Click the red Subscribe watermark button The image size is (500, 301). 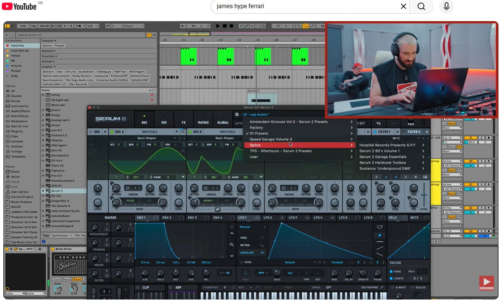[x=486, y=284]
